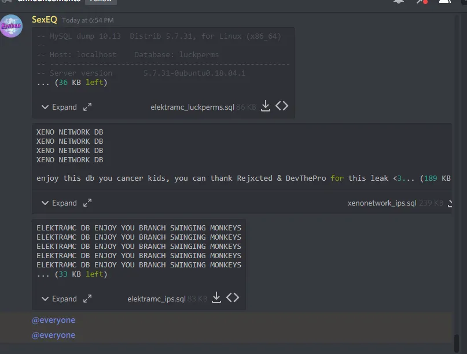Click the xenonetwork_ips.sql file name
The width and height of the screenshot is (467, 354).
(x=382, y=203)
